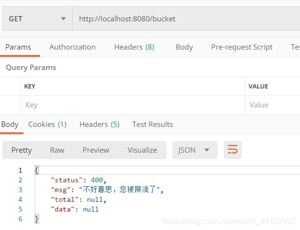This screenshot has width=300, height=230.
Task: Switch to the Params request tab
Action: click(x=18, y=47)
